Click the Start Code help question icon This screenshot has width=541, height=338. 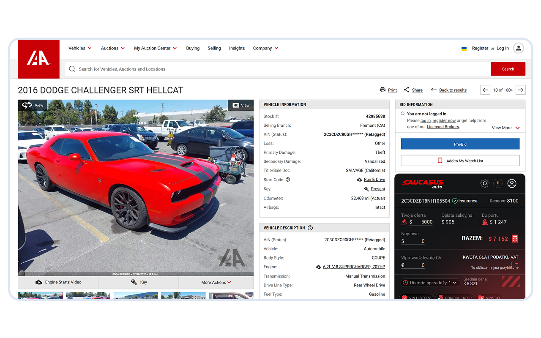tap(288, 180)
